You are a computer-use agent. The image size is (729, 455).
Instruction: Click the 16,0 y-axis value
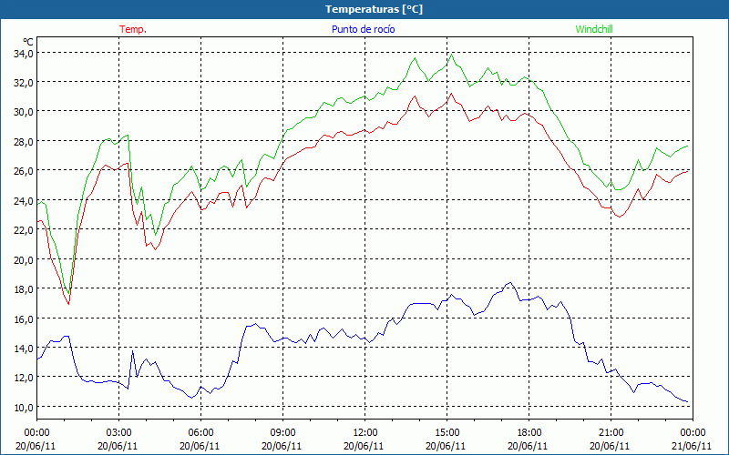(24, 318)
